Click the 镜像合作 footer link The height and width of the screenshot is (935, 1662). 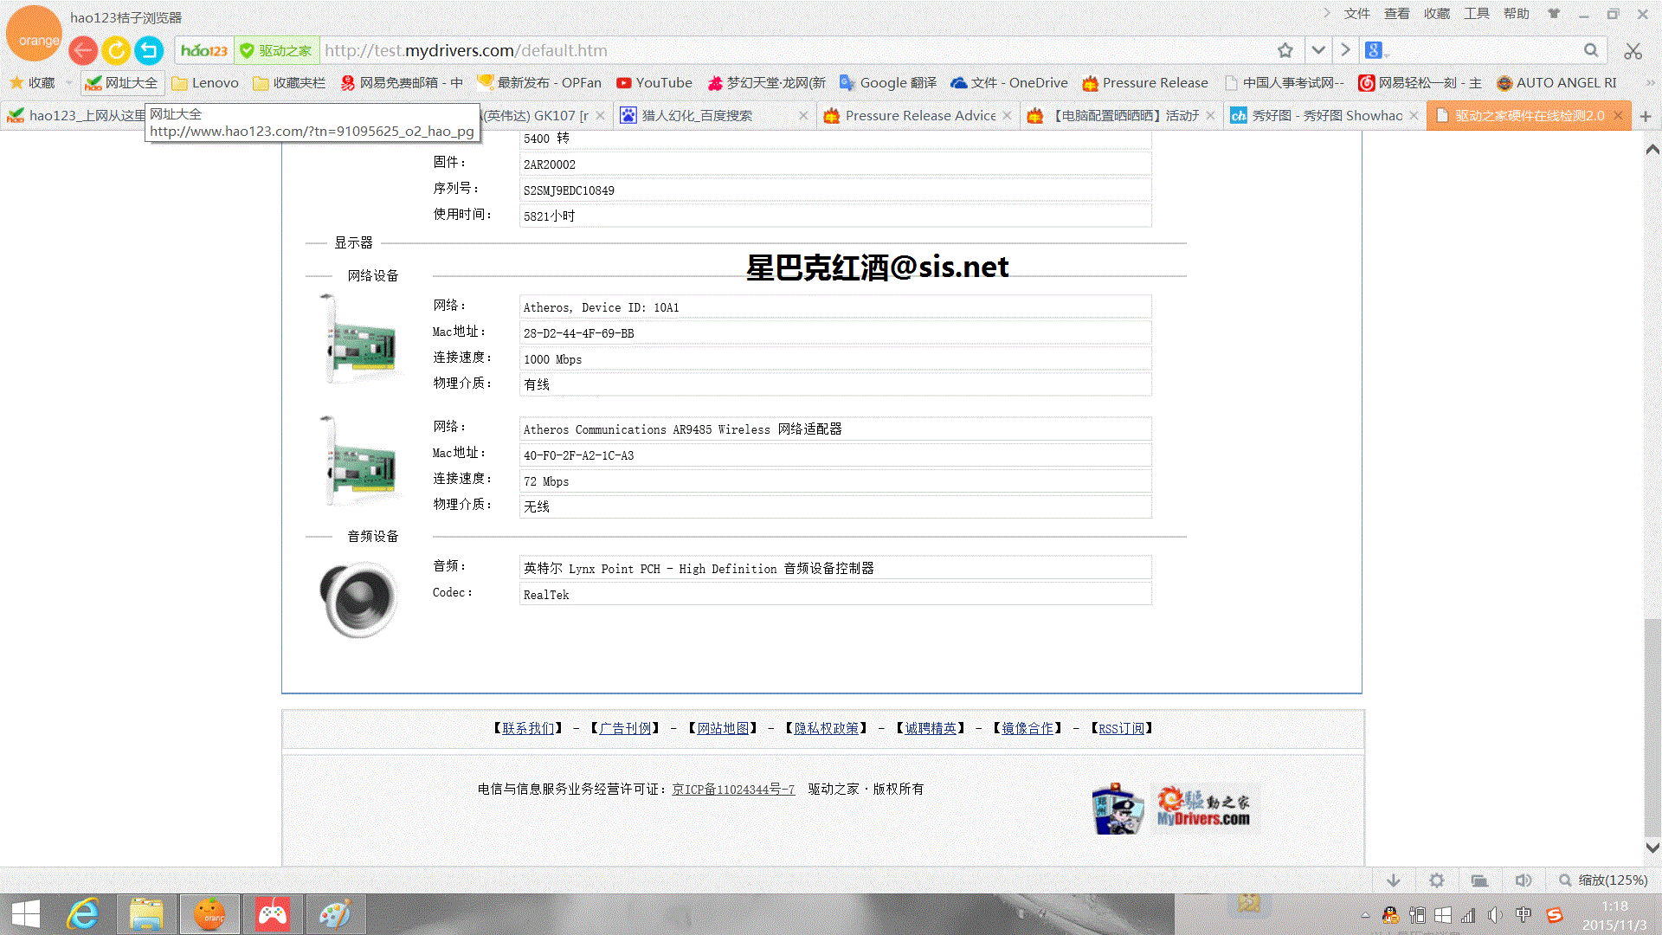1027,729
